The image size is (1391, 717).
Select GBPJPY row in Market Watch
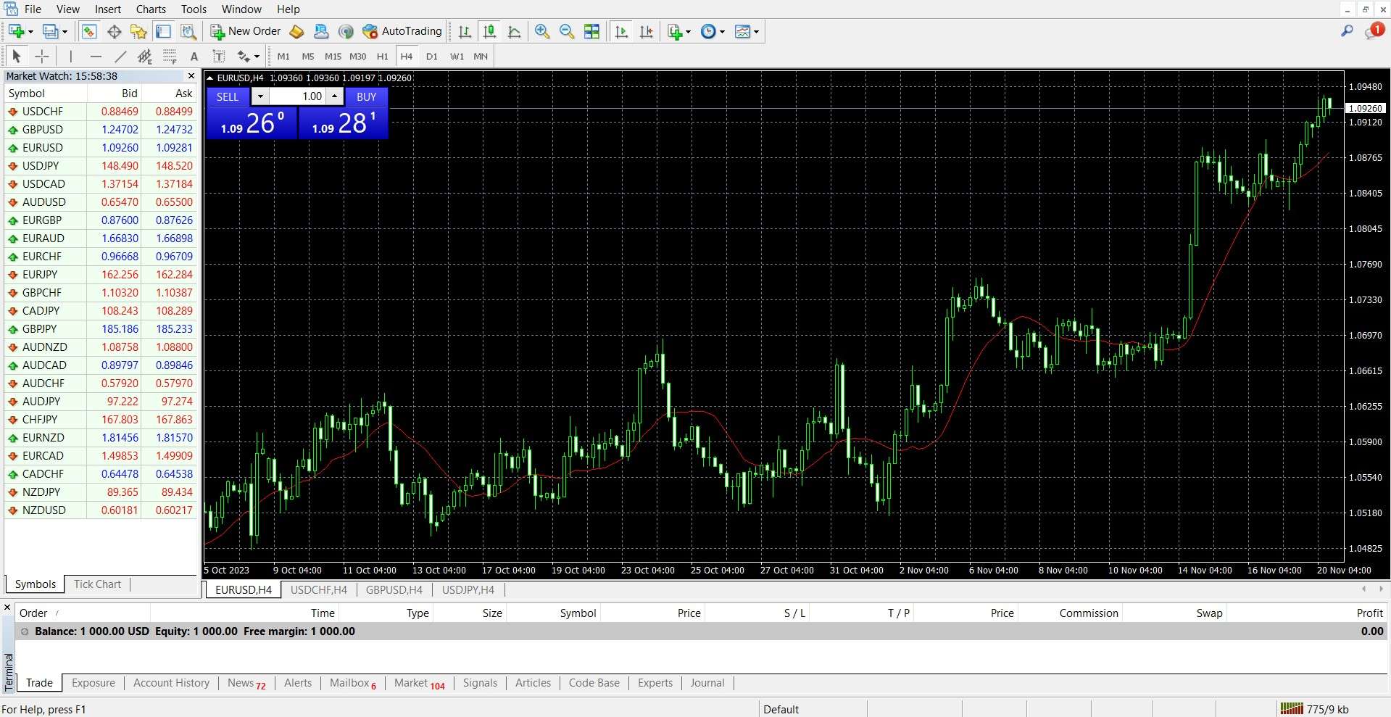point(101,329)
